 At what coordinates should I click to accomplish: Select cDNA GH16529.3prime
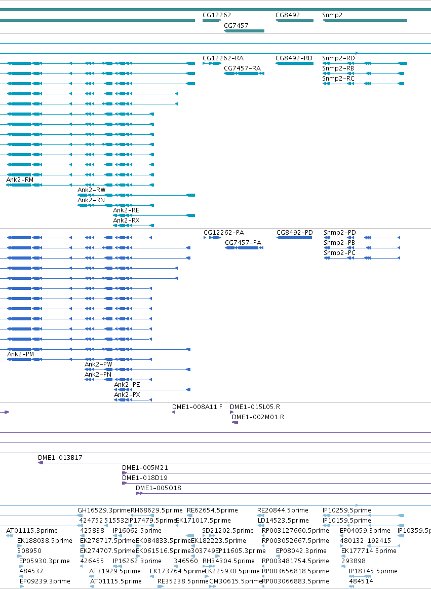(104, 510)
